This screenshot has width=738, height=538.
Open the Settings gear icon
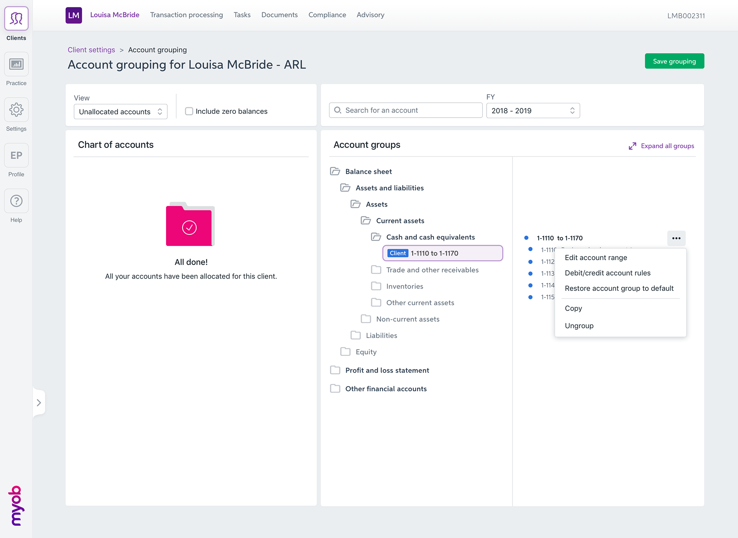coord(16,110)
